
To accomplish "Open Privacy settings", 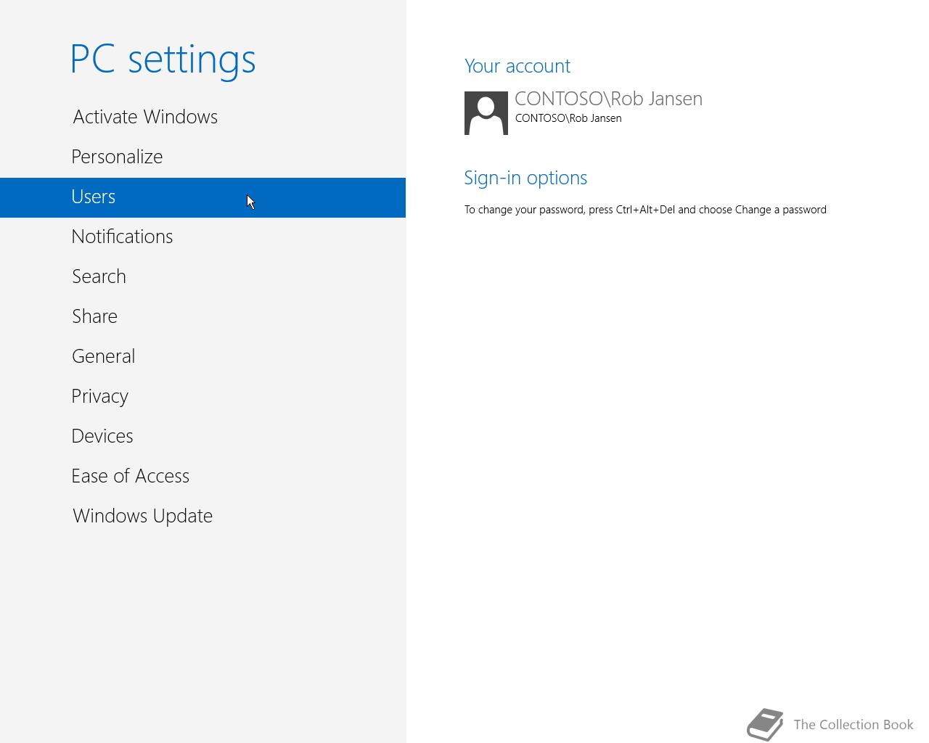I will click(x=202, y=397).
